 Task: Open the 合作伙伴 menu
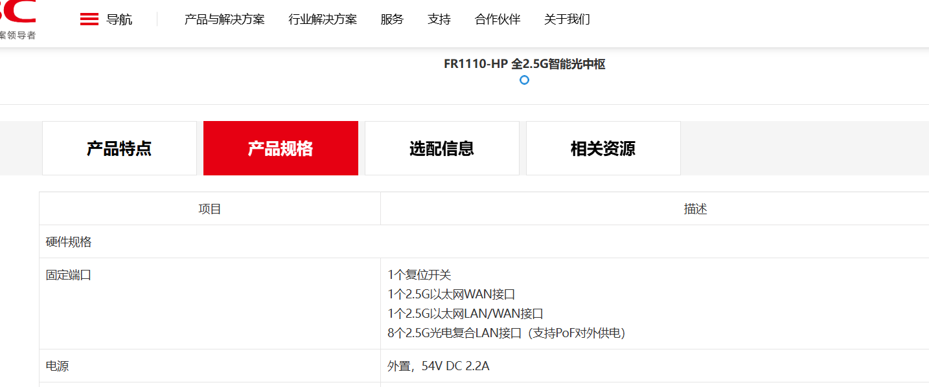tap(498, 19)
